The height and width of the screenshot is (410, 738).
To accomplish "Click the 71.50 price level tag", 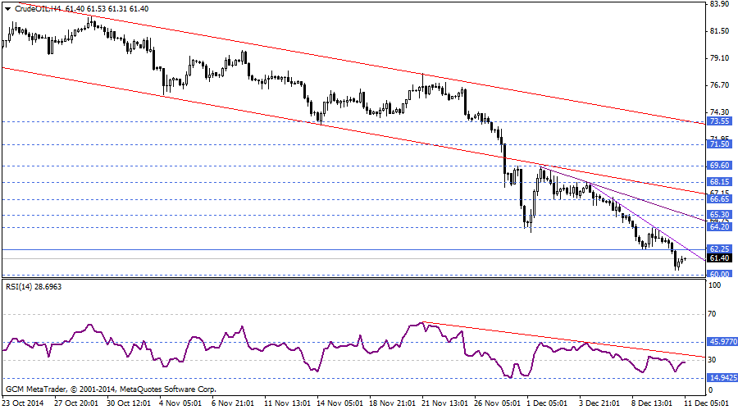I will pos(719,144).
